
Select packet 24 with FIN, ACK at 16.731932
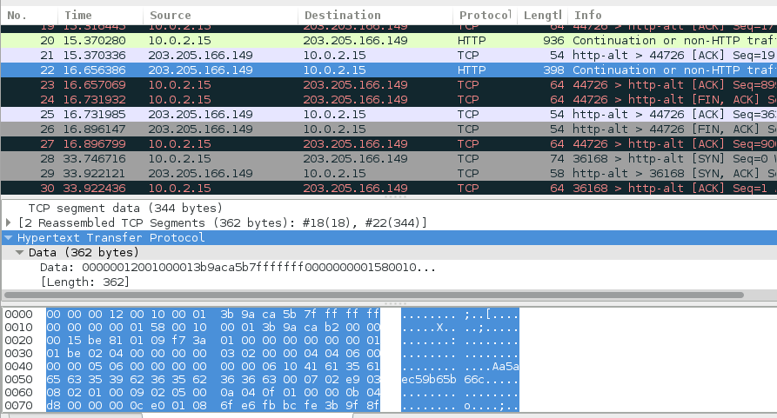pos(388,100)
